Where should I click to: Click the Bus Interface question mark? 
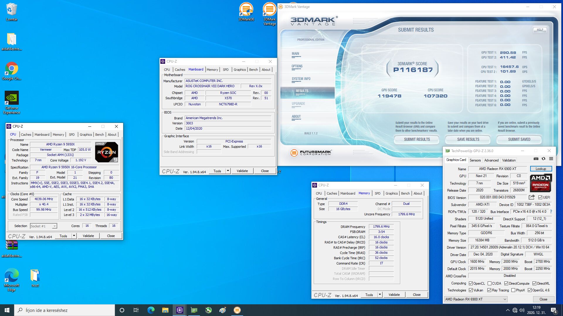551,212
